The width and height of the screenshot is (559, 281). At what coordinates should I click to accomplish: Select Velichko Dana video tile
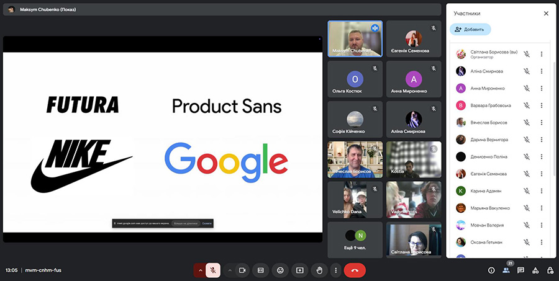[x=355, y=200]
